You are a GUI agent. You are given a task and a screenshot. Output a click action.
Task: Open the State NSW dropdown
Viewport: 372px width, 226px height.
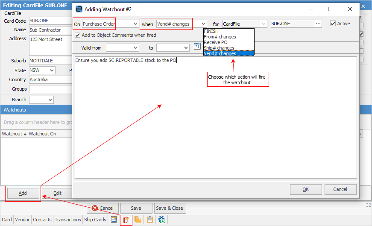pyautogui.click(x=52, y=70)
